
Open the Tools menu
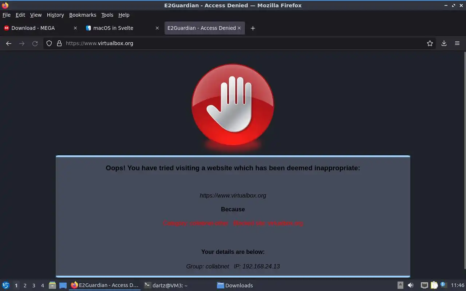[107, 15]
